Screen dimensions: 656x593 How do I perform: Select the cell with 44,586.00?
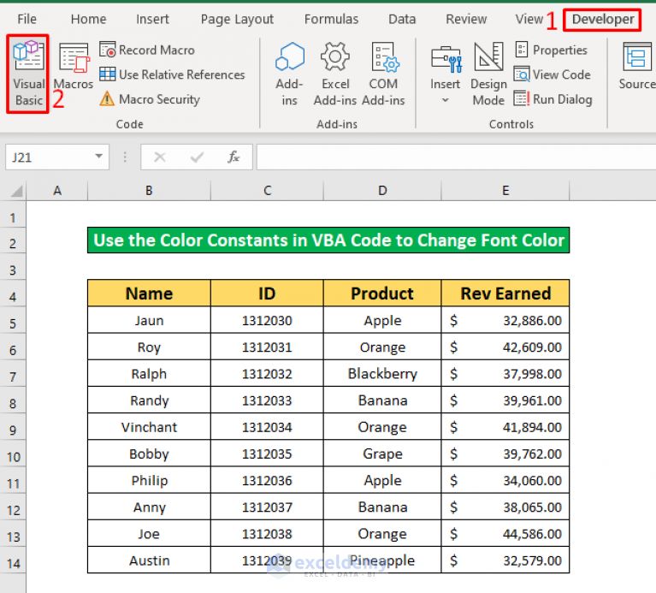[x=505, y=534]
